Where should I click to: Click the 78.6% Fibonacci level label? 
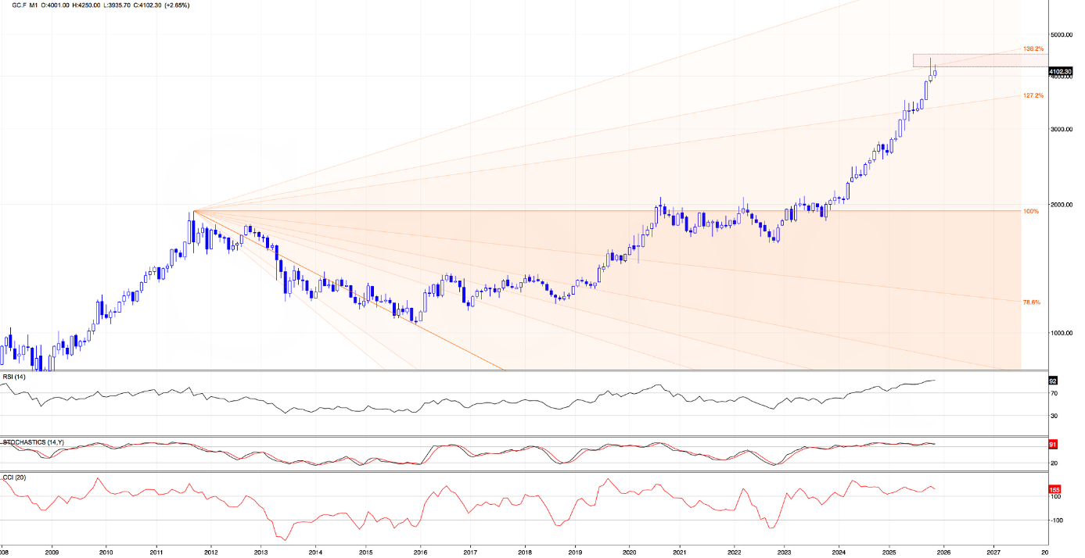(1032, 302)
